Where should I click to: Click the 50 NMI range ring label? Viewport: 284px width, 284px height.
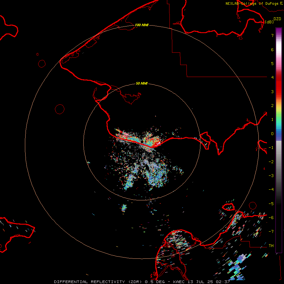click(142, 83)
